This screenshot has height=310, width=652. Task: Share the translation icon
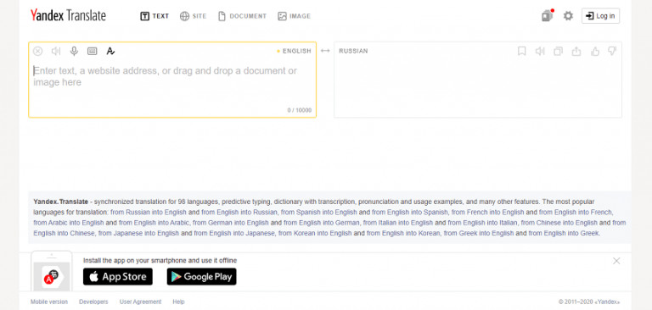tap(576, 51)
